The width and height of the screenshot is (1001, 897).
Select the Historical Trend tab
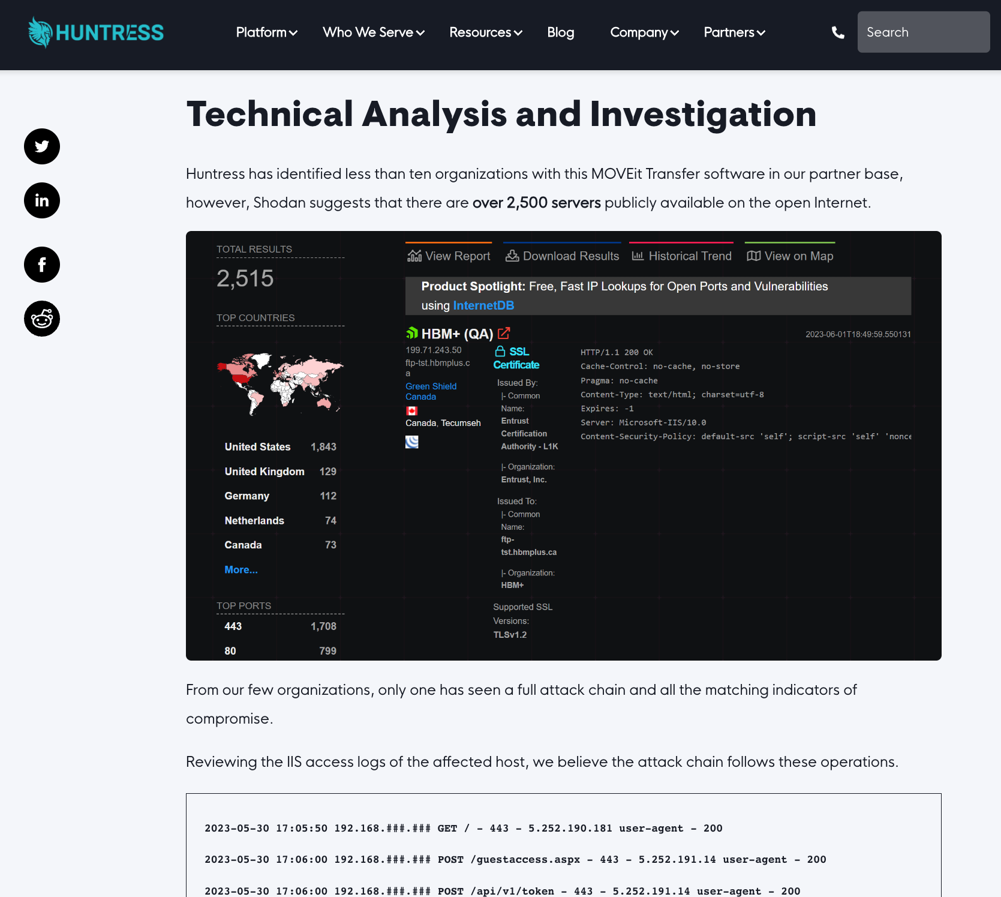coord(681,256)
